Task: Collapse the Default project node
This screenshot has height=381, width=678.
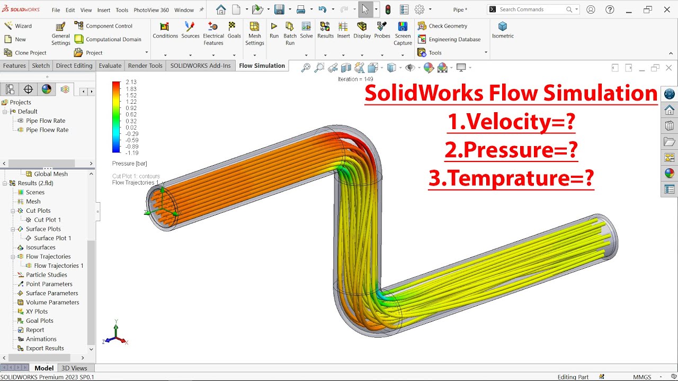Action: click(x=5, y=112)
